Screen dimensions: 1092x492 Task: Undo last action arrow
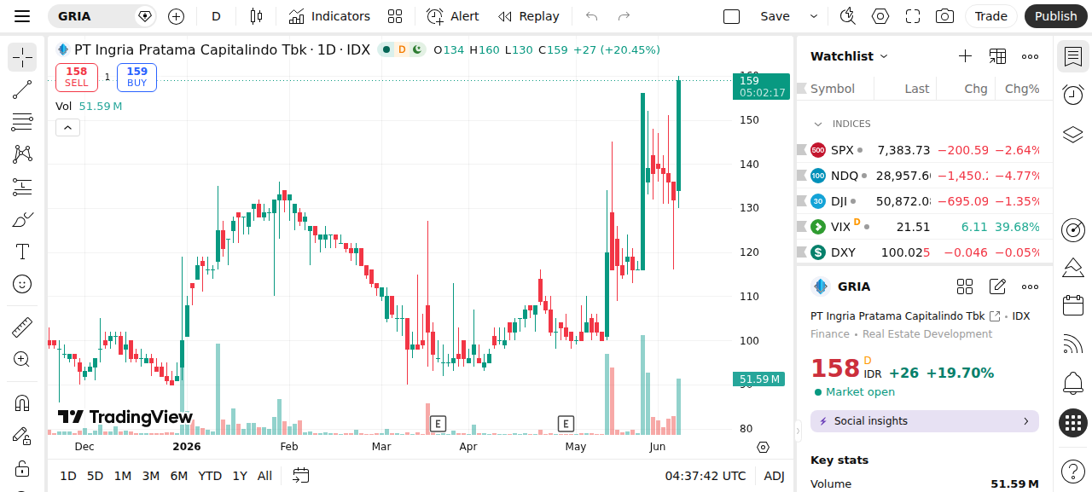[x=592, y=16]
